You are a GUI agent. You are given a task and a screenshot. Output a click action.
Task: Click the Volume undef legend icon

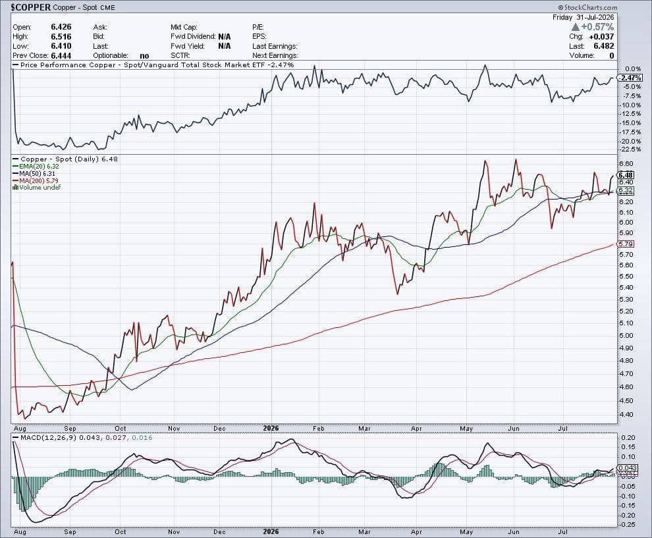coord(15,188)
